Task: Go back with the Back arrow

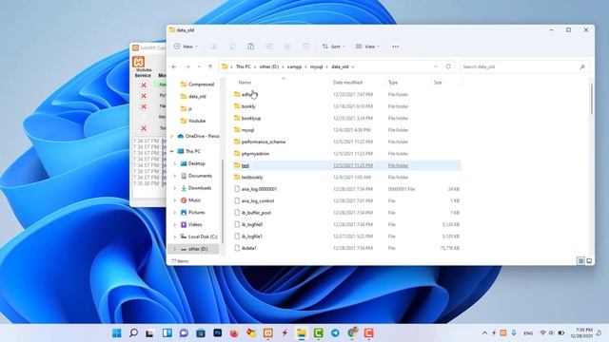Action: coord(174,66)
